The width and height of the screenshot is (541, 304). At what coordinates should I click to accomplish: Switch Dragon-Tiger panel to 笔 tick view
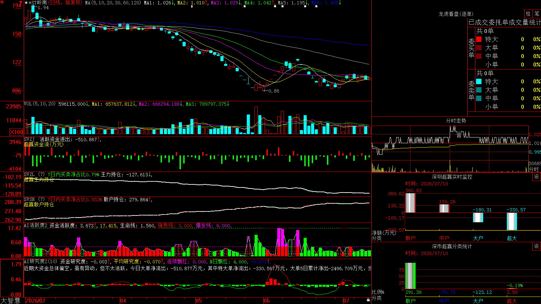tap(537, 14)
